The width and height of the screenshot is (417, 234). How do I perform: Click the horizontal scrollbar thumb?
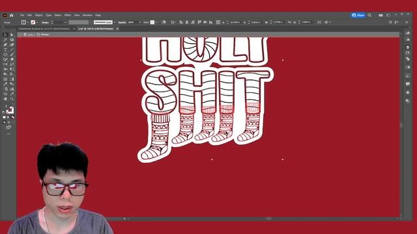269,218
